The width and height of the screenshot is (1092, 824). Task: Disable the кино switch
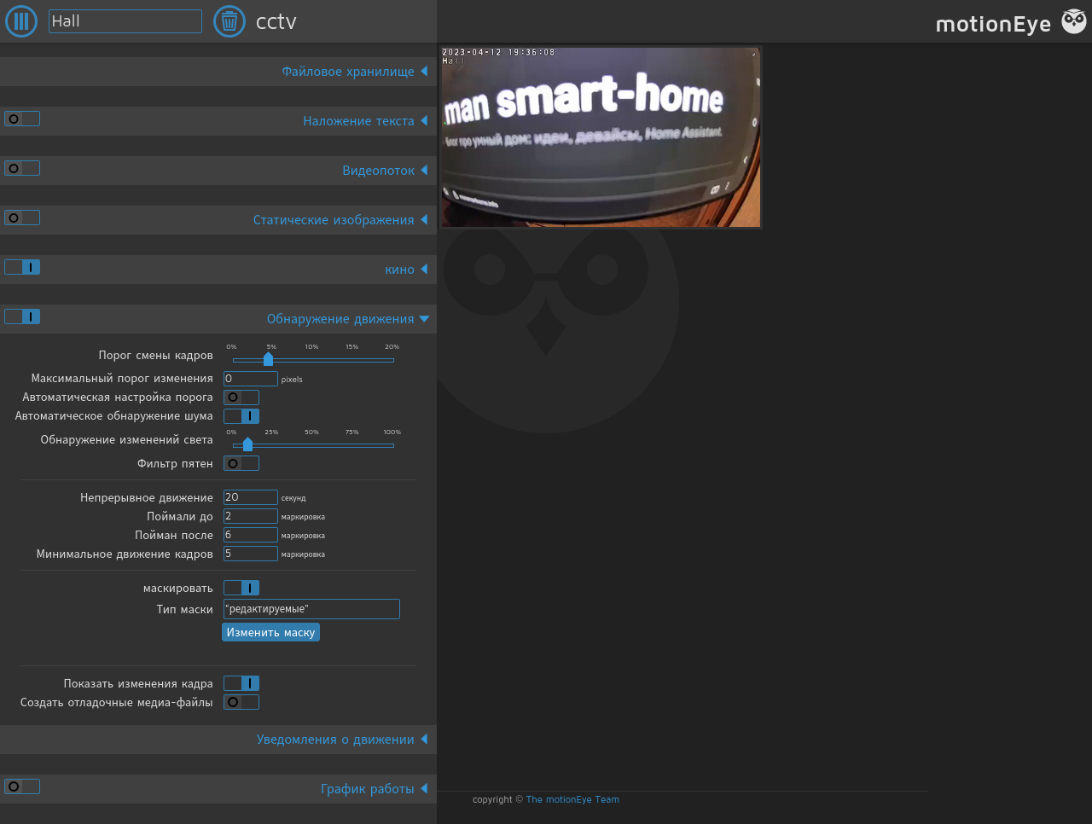(x=22, y=268)
